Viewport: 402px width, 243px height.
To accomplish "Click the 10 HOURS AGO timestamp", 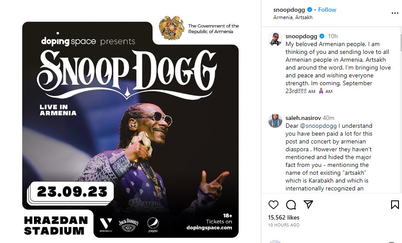I will pyautogui.click(x=284, y=225).
